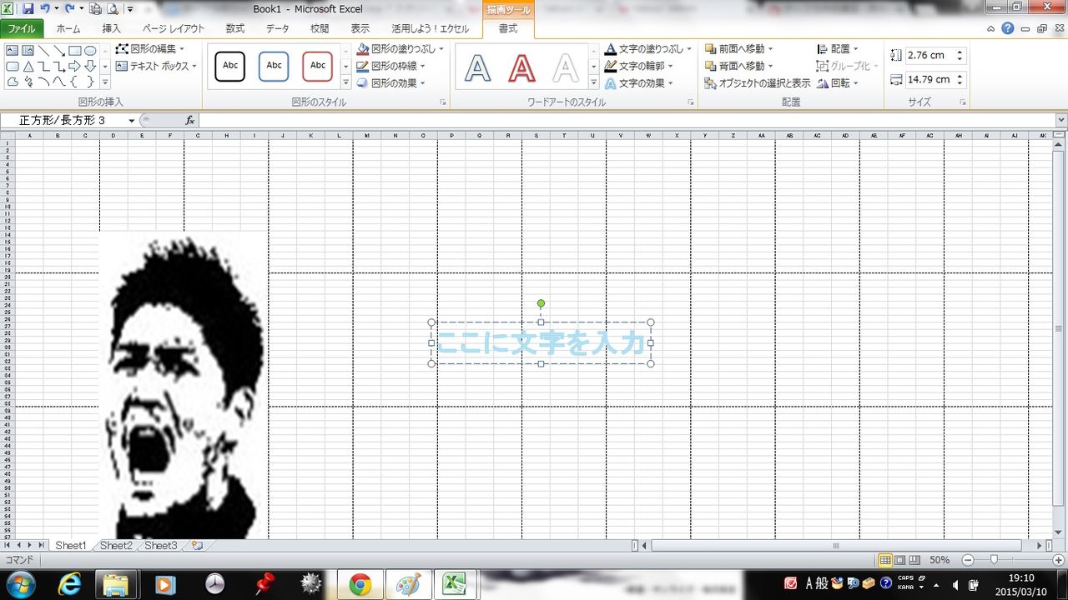Switch to the 数式 tab
1068x600 pixels.
tap(235, 28)
